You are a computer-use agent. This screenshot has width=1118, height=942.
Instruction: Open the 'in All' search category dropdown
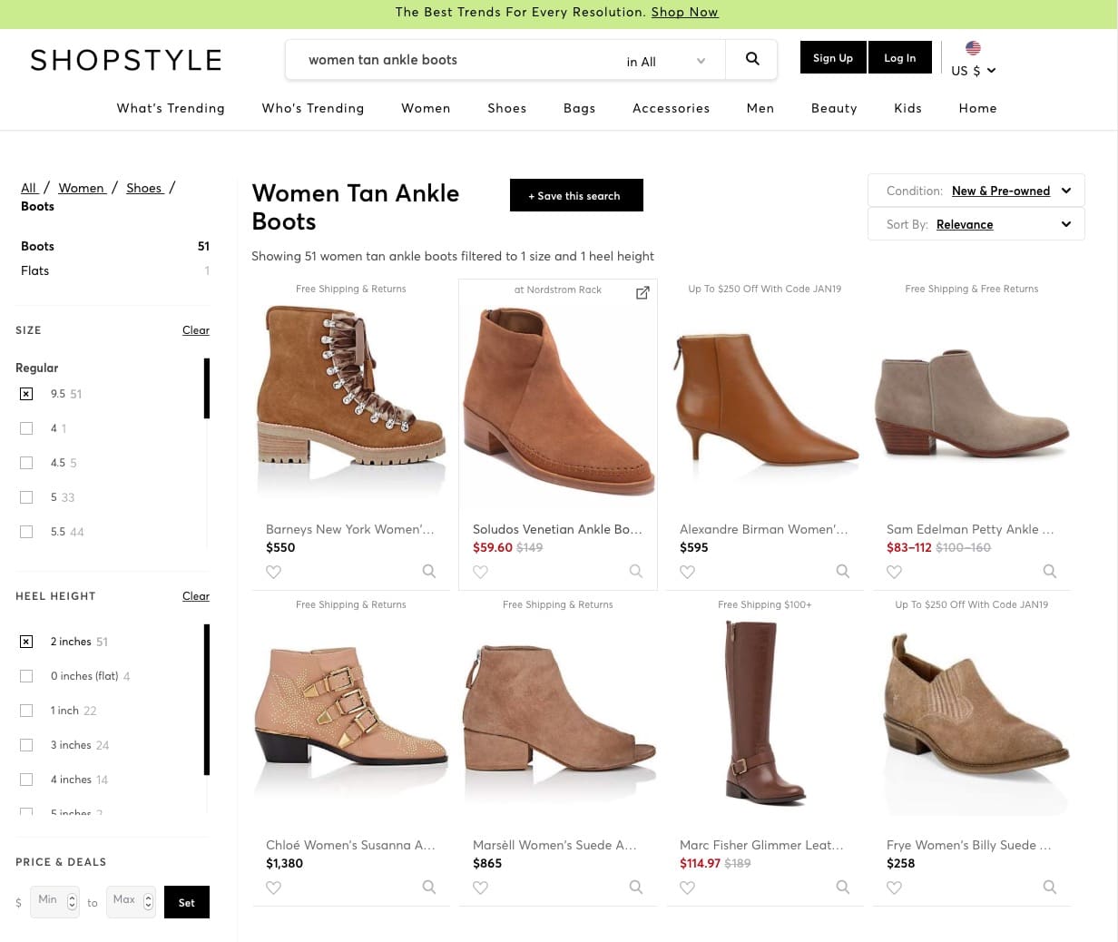coord(665,61)
